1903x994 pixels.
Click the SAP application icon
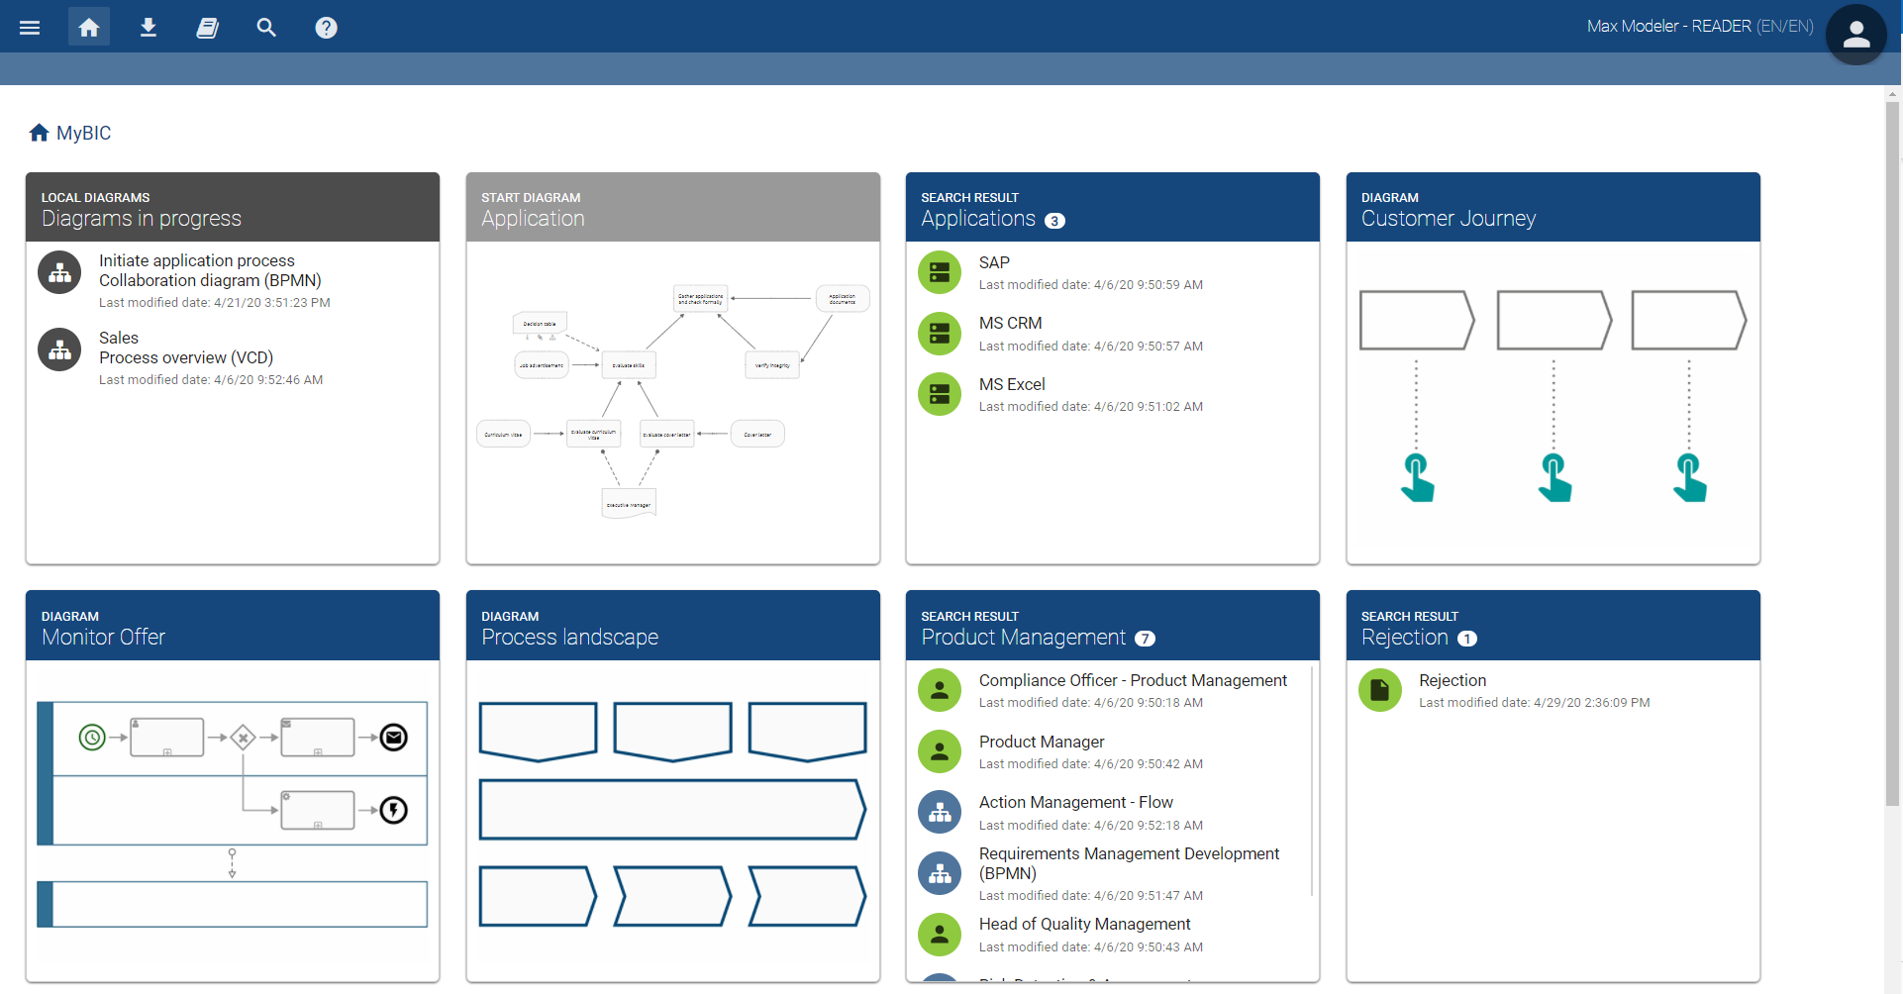coord(939,271)
